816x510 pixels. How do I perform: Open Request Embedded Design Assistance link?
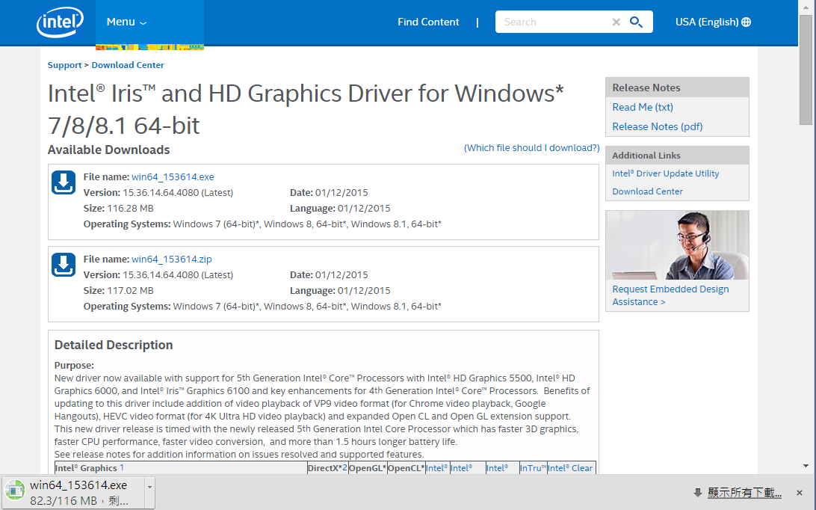click(670, 295)
